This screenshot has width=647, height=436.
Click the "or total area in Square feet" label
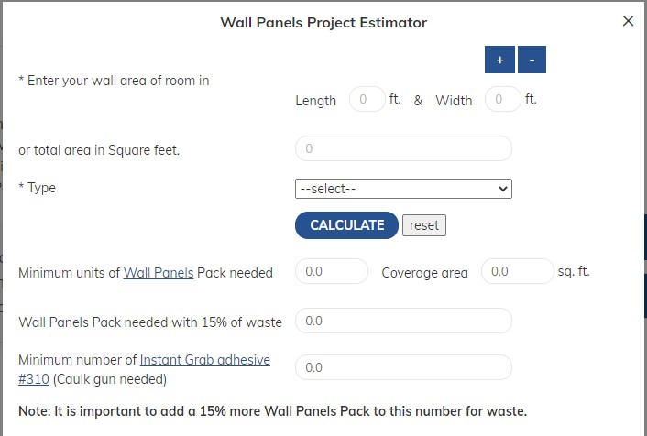pyautogui.click(x=99, y=150)
